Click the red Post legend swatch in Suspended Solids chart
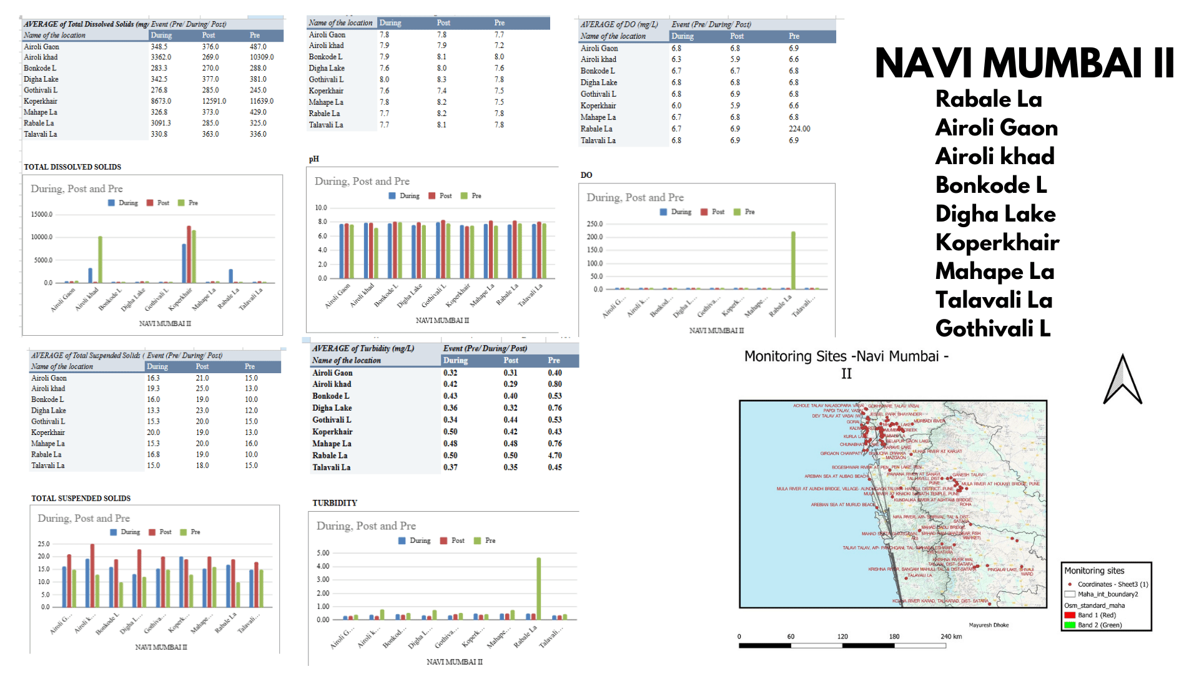Screen dimensions: 1199x674 coord(152,532)
